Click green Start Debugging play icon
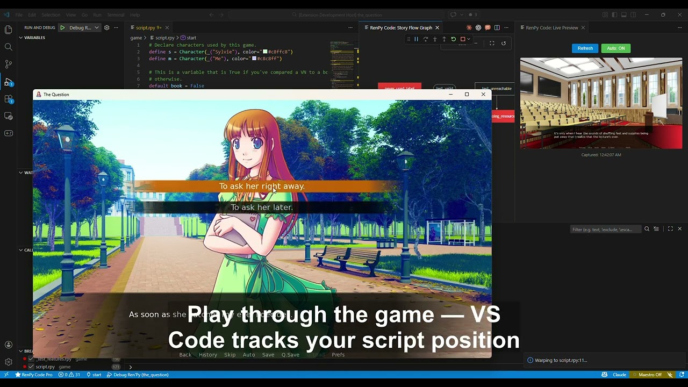Viewport: 688px width, 387px height. pos(62,27)
